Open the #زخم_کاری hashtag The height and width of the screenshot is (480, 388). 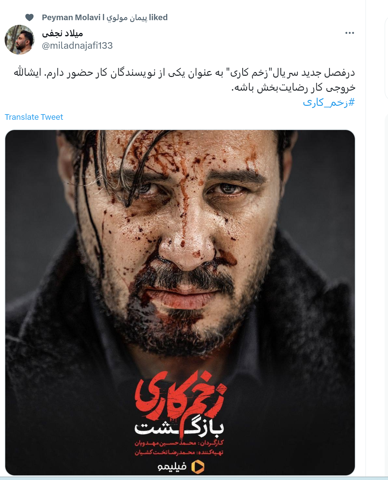click(x=329, y=102)
